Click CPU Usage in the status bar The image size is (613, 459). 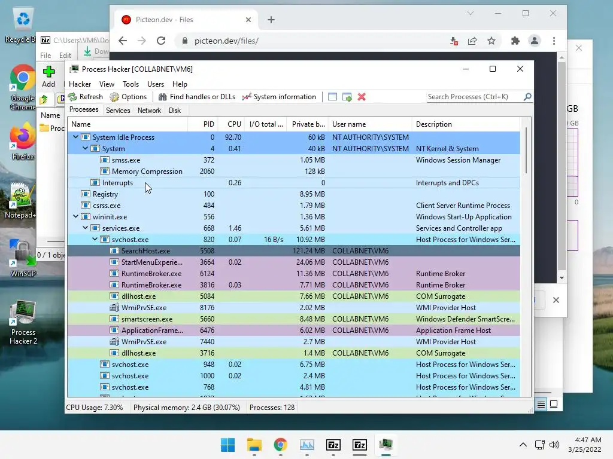point(94,408)
